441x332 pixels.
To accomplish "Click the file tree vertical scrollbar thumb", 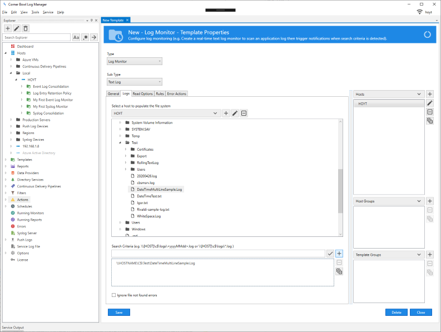I will [340, 191].
